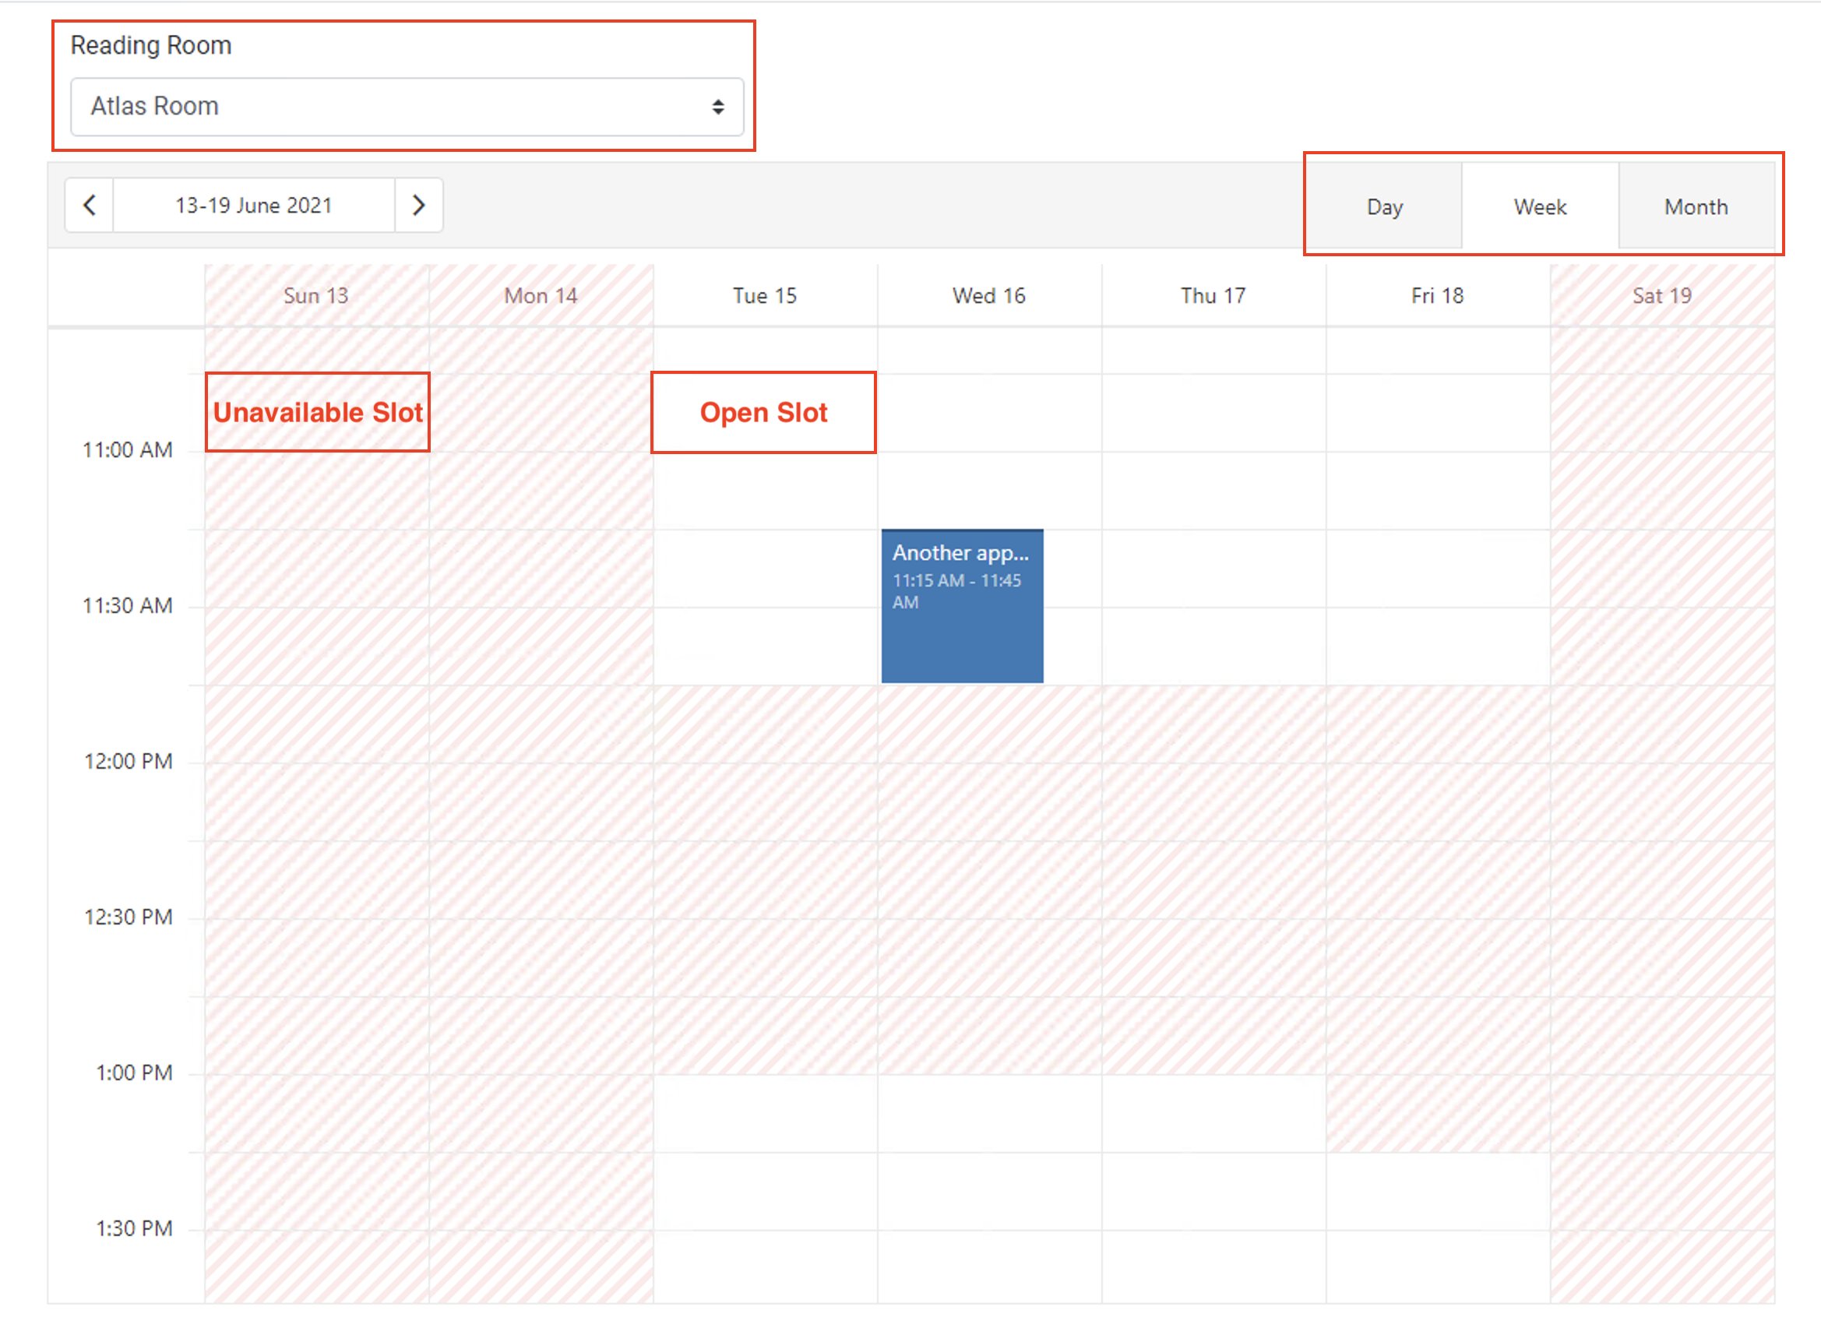This screenshot has height=1328, width=1821.
Task: Click the 12:00 PM time row label
Action: [127, 760]
